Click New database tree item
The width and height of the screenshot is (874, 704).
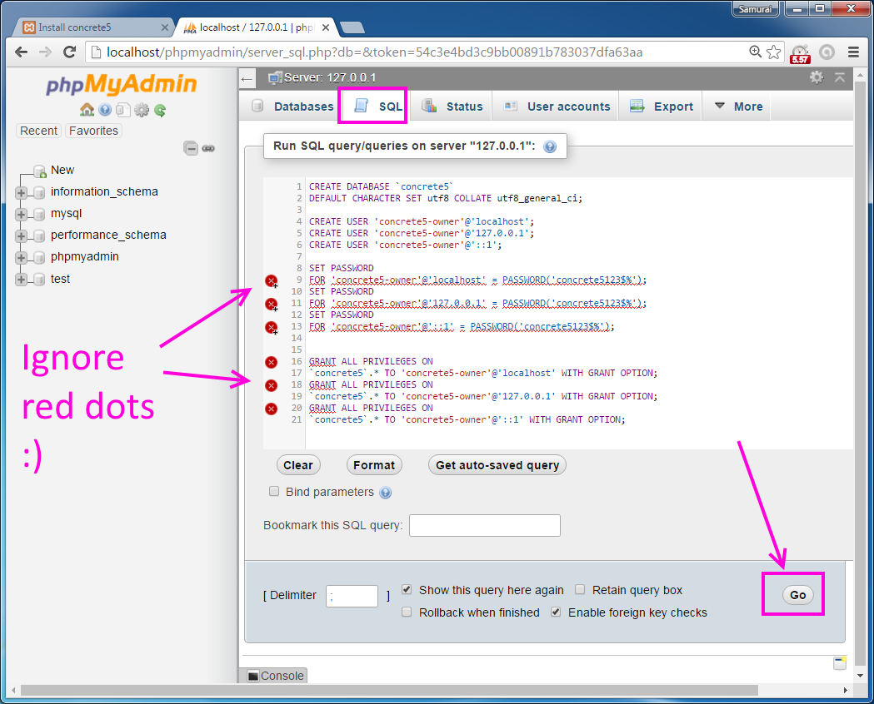(x=62, y=170)
